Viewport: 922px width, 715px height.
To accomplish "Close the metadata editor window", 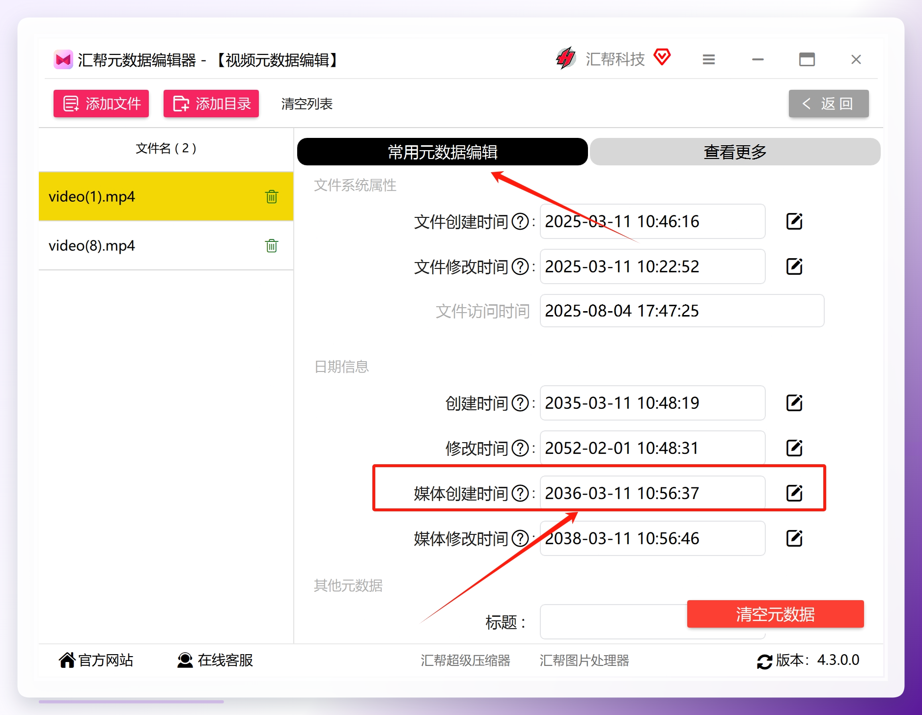I will (856, 59).
